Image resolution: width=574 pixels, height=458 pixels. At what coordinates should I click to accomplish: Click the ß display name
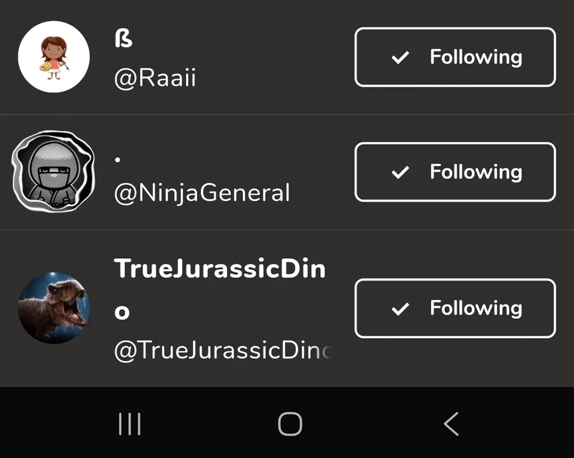click(123, 39)
